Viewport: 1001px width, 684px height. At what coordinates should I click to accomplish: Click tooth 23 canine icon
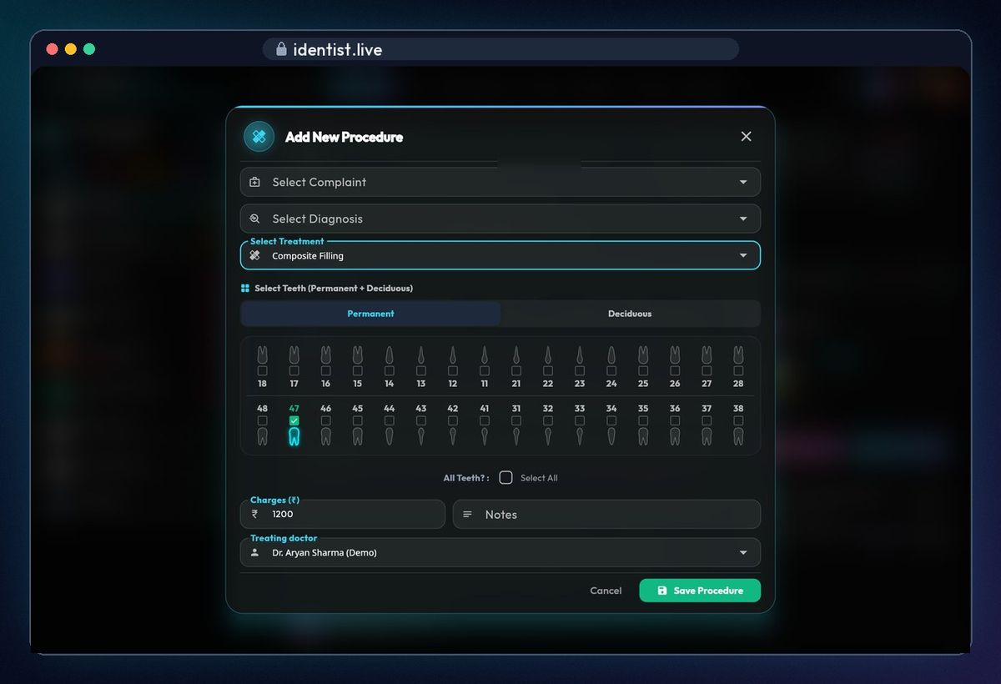pos(580,355)
